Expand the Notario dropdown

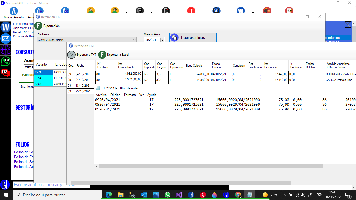point(134,40)
